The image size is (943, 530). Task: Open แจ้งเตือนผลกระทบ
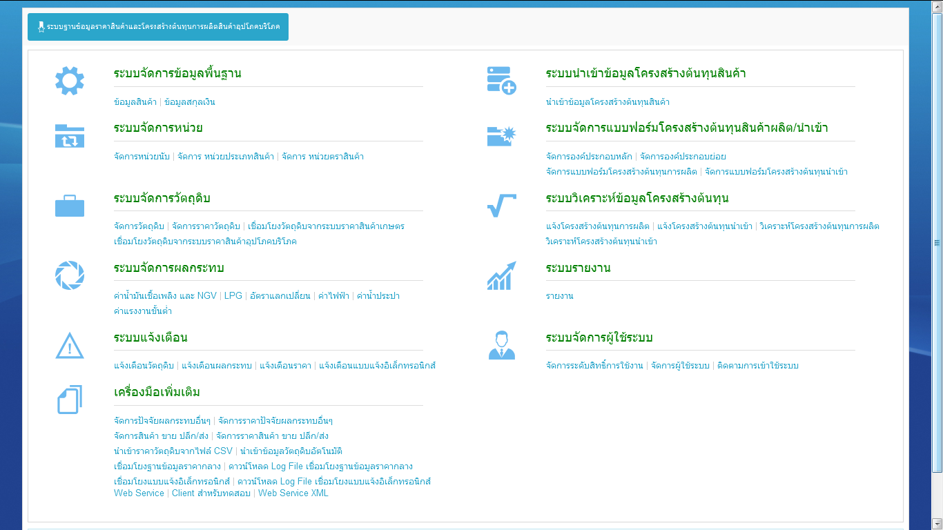click(x=217, y=366)
